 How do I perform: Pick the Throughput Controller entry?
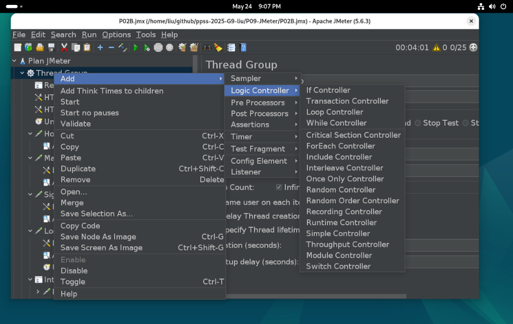(352, 245)
